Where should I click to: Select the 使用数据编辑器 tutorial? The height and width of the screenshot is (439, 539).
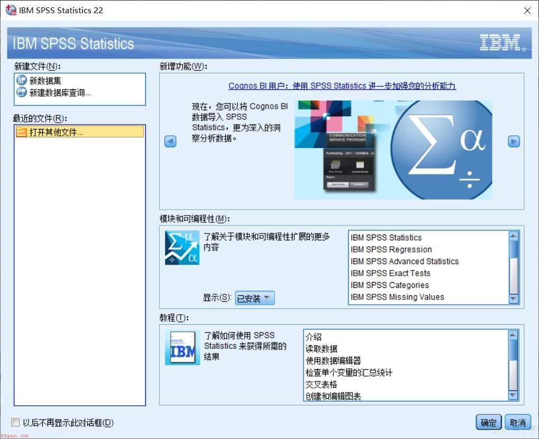tap(406, 361)
